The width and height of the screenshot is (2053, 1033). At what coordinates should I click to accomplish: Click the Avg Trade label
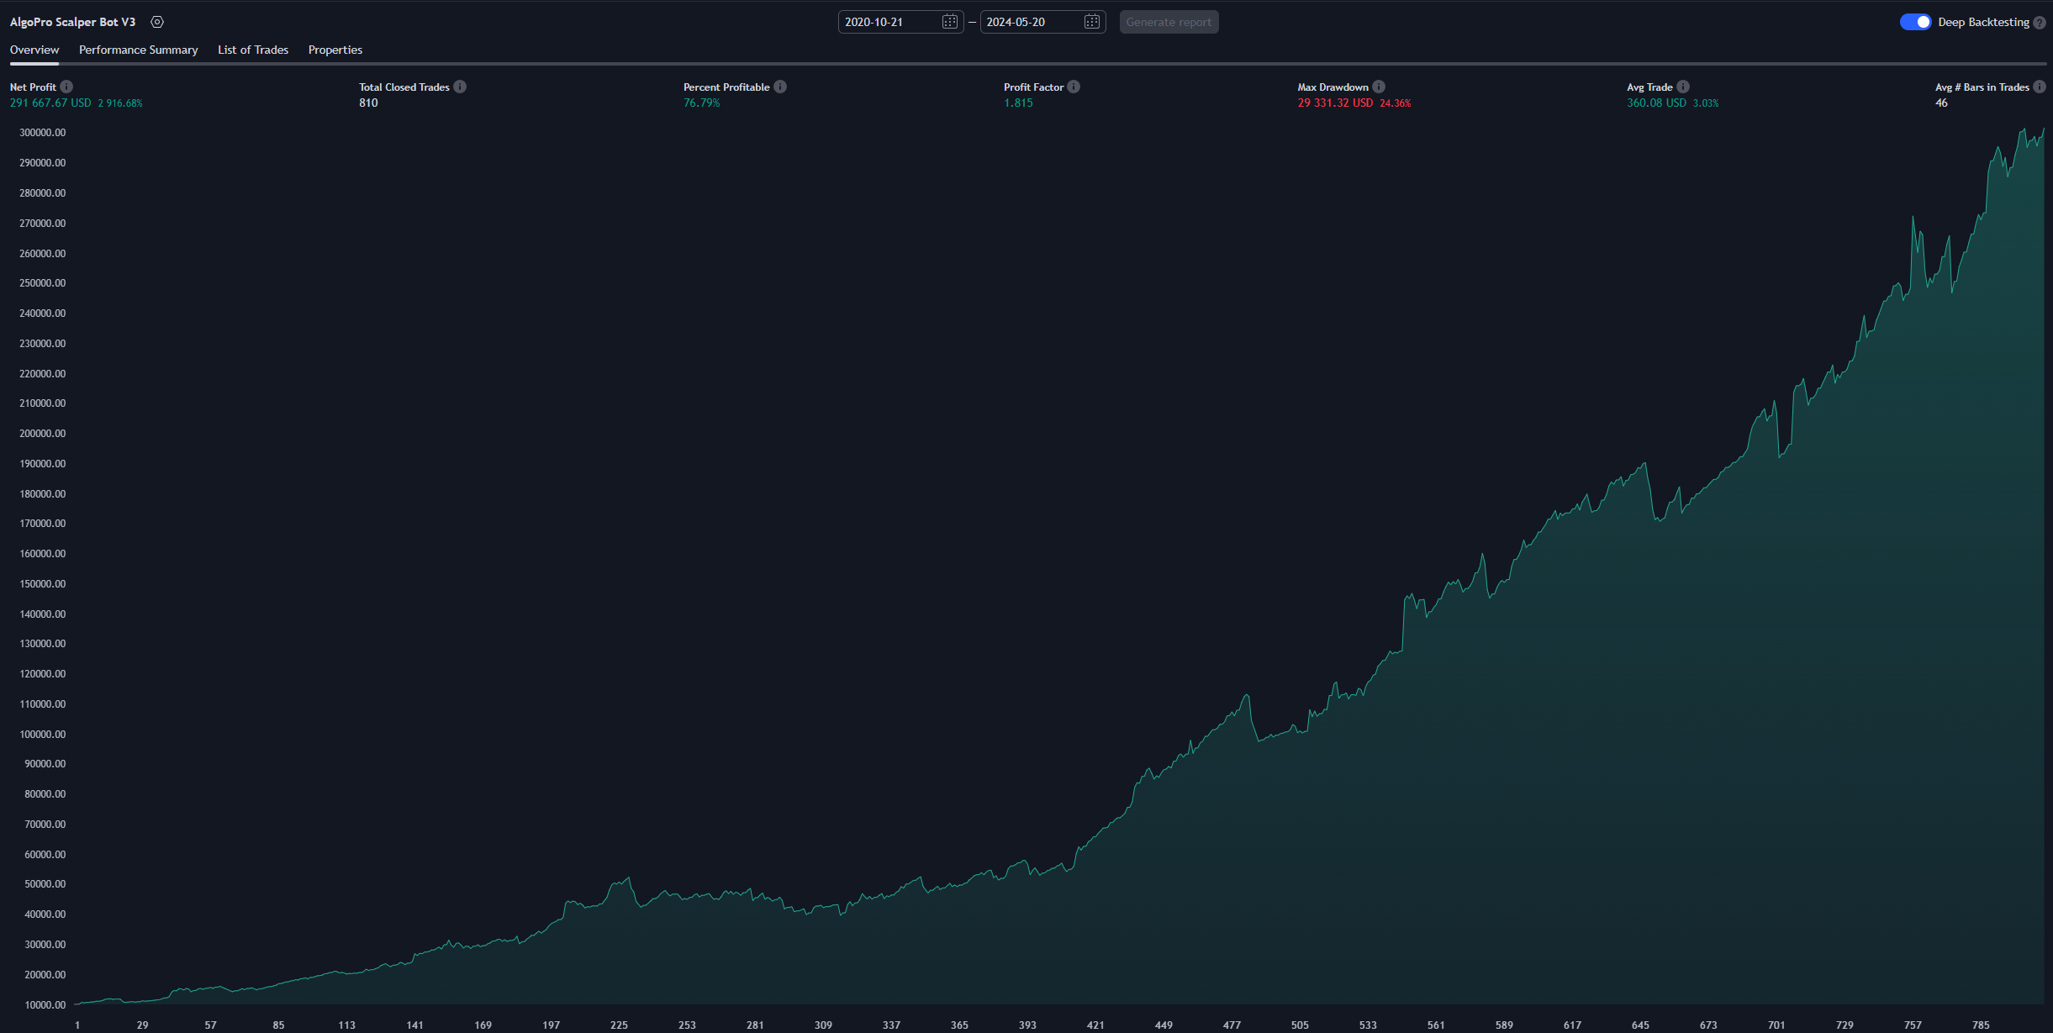1649,87
